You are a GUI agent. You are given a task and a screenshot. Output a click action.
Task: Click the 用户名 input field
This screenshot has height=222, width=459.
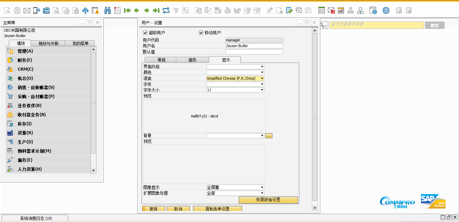[x=254, y=46]
